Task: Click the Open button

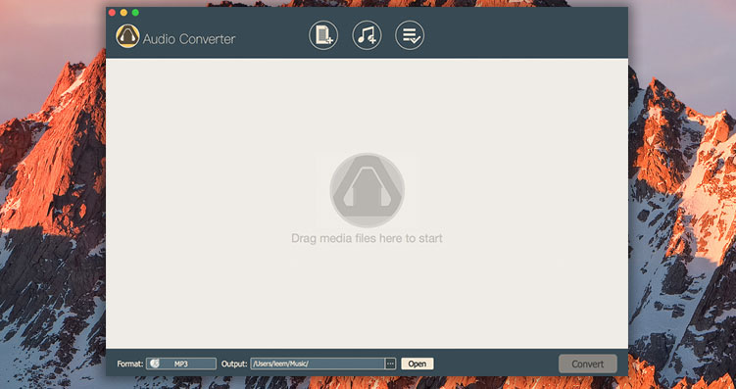Action: (x=417, y=364)
